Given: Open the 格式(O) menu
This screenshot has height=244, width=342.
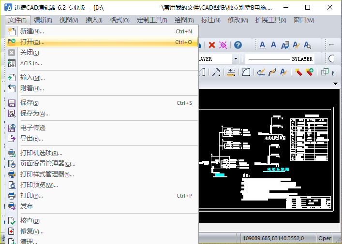Looking at the screenshot, I should 119,20.
